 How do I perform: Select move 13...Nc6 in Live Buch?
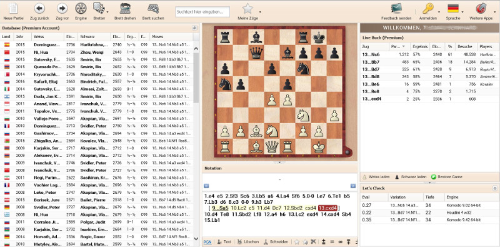pos(429,54)
